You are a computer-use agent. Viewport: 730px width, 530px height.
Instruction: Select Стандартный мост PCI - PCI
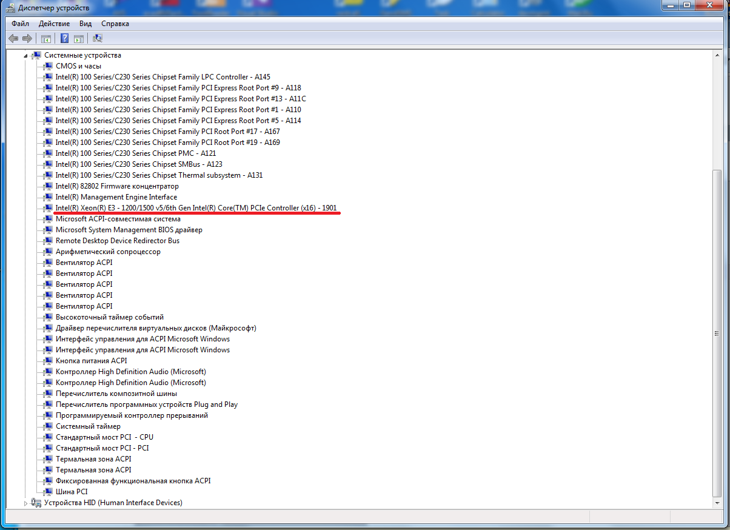point(102,448)
